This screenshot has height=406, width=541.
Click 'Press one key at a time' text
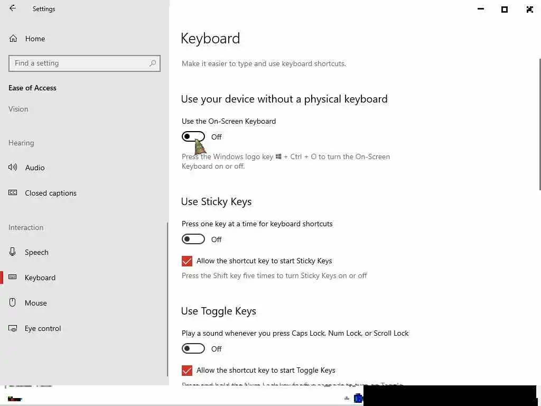click(x=257, y=224)
